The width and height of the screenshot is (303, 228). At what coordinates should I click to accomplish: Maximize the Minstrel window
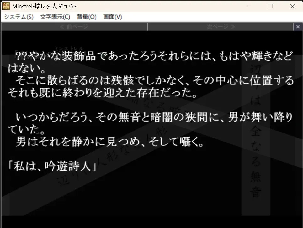(x=270, y=6)
